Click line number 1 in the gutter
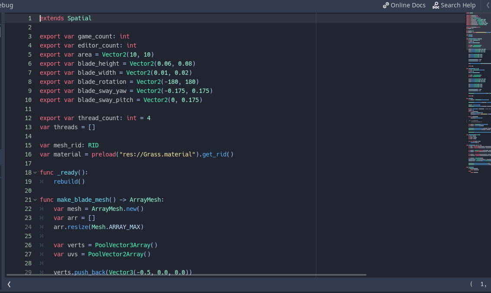491x293 pixels. click(30, 18)
